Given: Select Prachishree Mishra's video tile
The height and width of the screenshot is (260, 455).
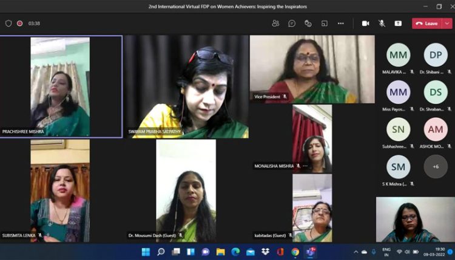Looking at the screenshot, I should click(x=61, y=86).
